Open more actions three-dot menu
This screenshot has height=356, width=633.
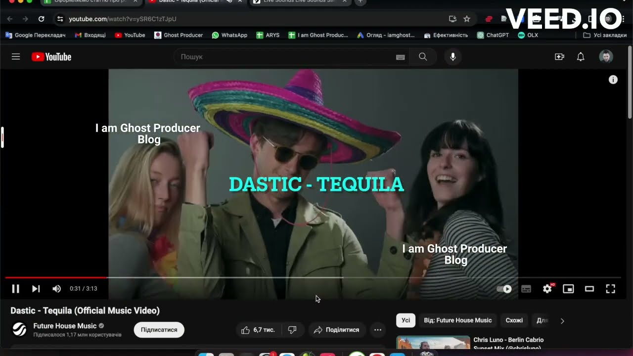pos(378,330)
